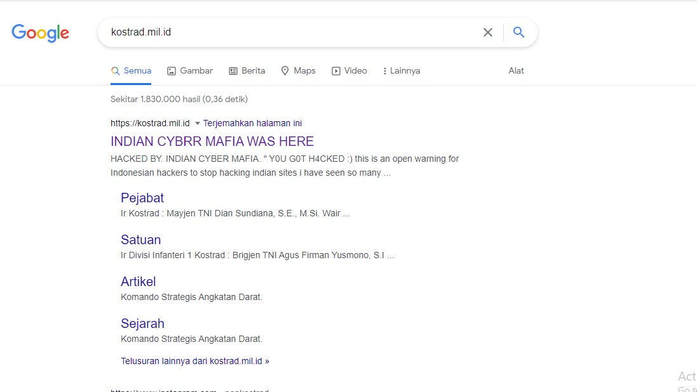Click inside the search input field
Screen dimensions: 697x392
tap(286, 32)
